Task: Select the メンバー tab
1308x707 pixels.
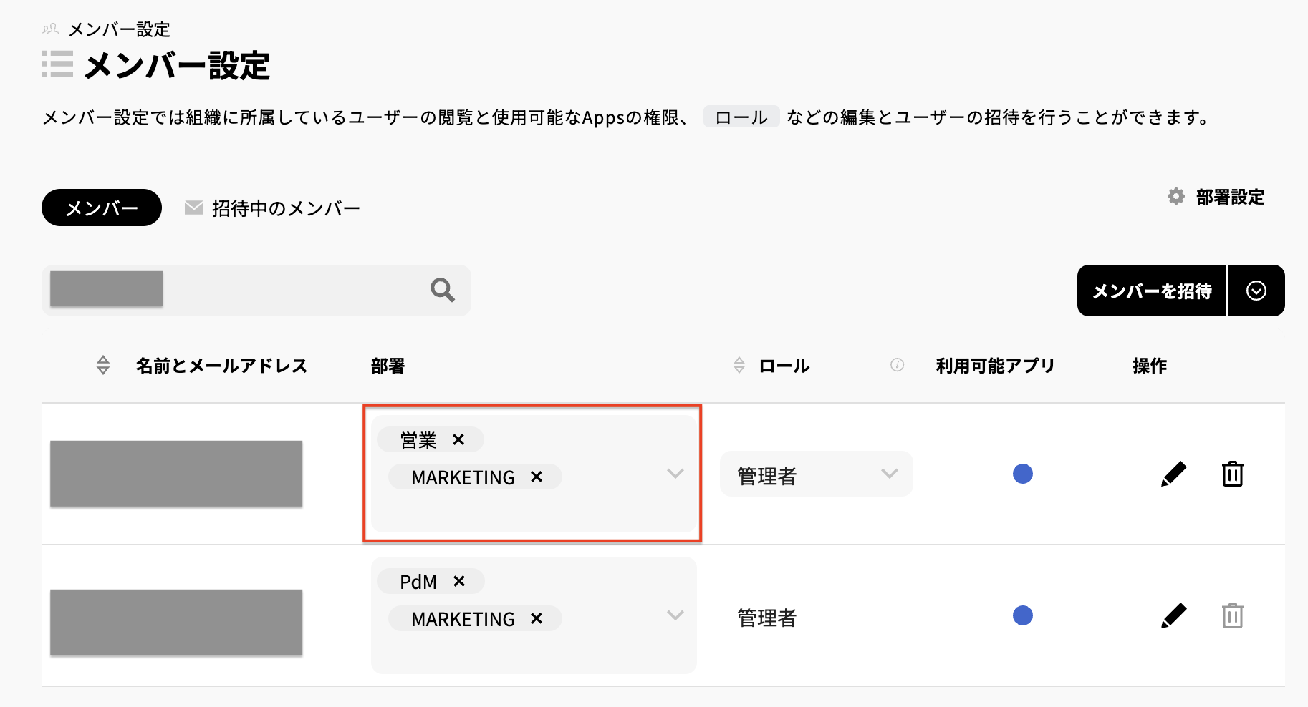Action: pyautogui.click(x=101, y=207)
